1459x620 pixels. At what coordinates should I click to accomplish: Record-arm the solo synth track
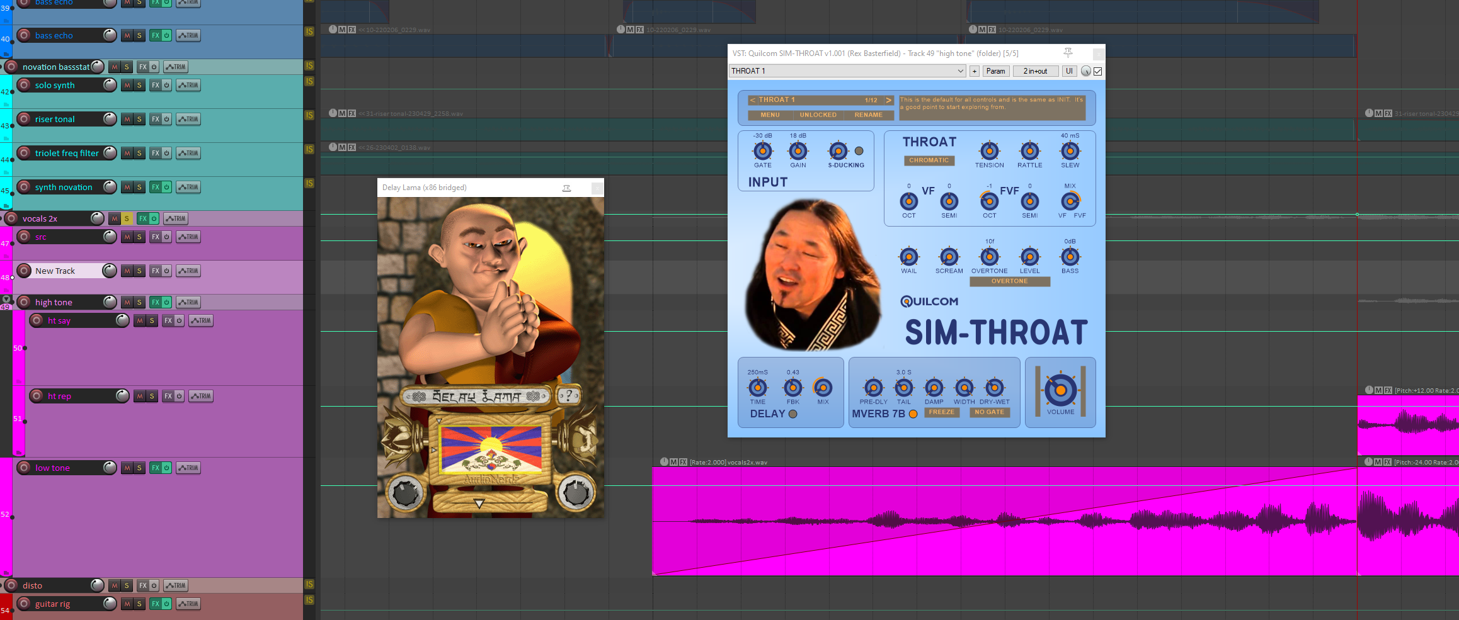point(24,85)
